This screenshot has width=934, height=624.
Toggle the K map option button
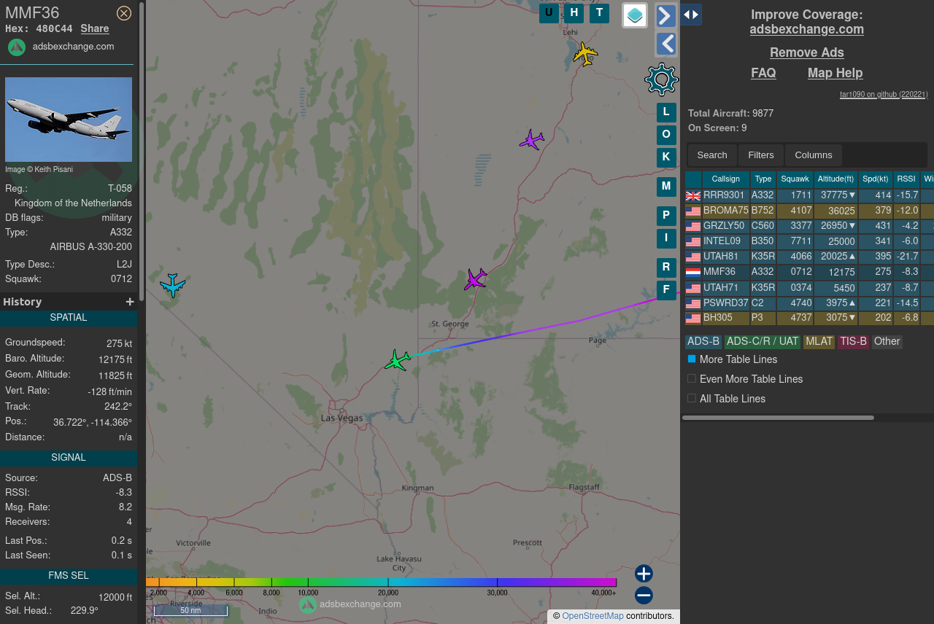click(666, 157)
